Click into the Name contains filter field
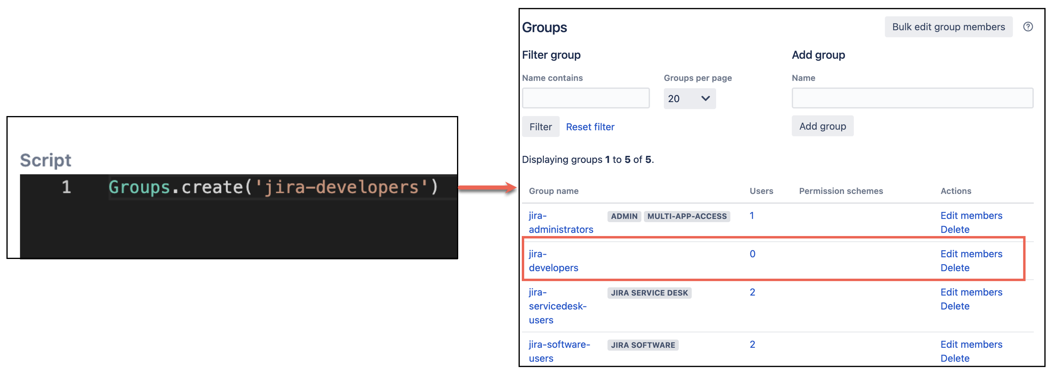The width and height of the screenshot is (1050, 375). coord(585,98)
